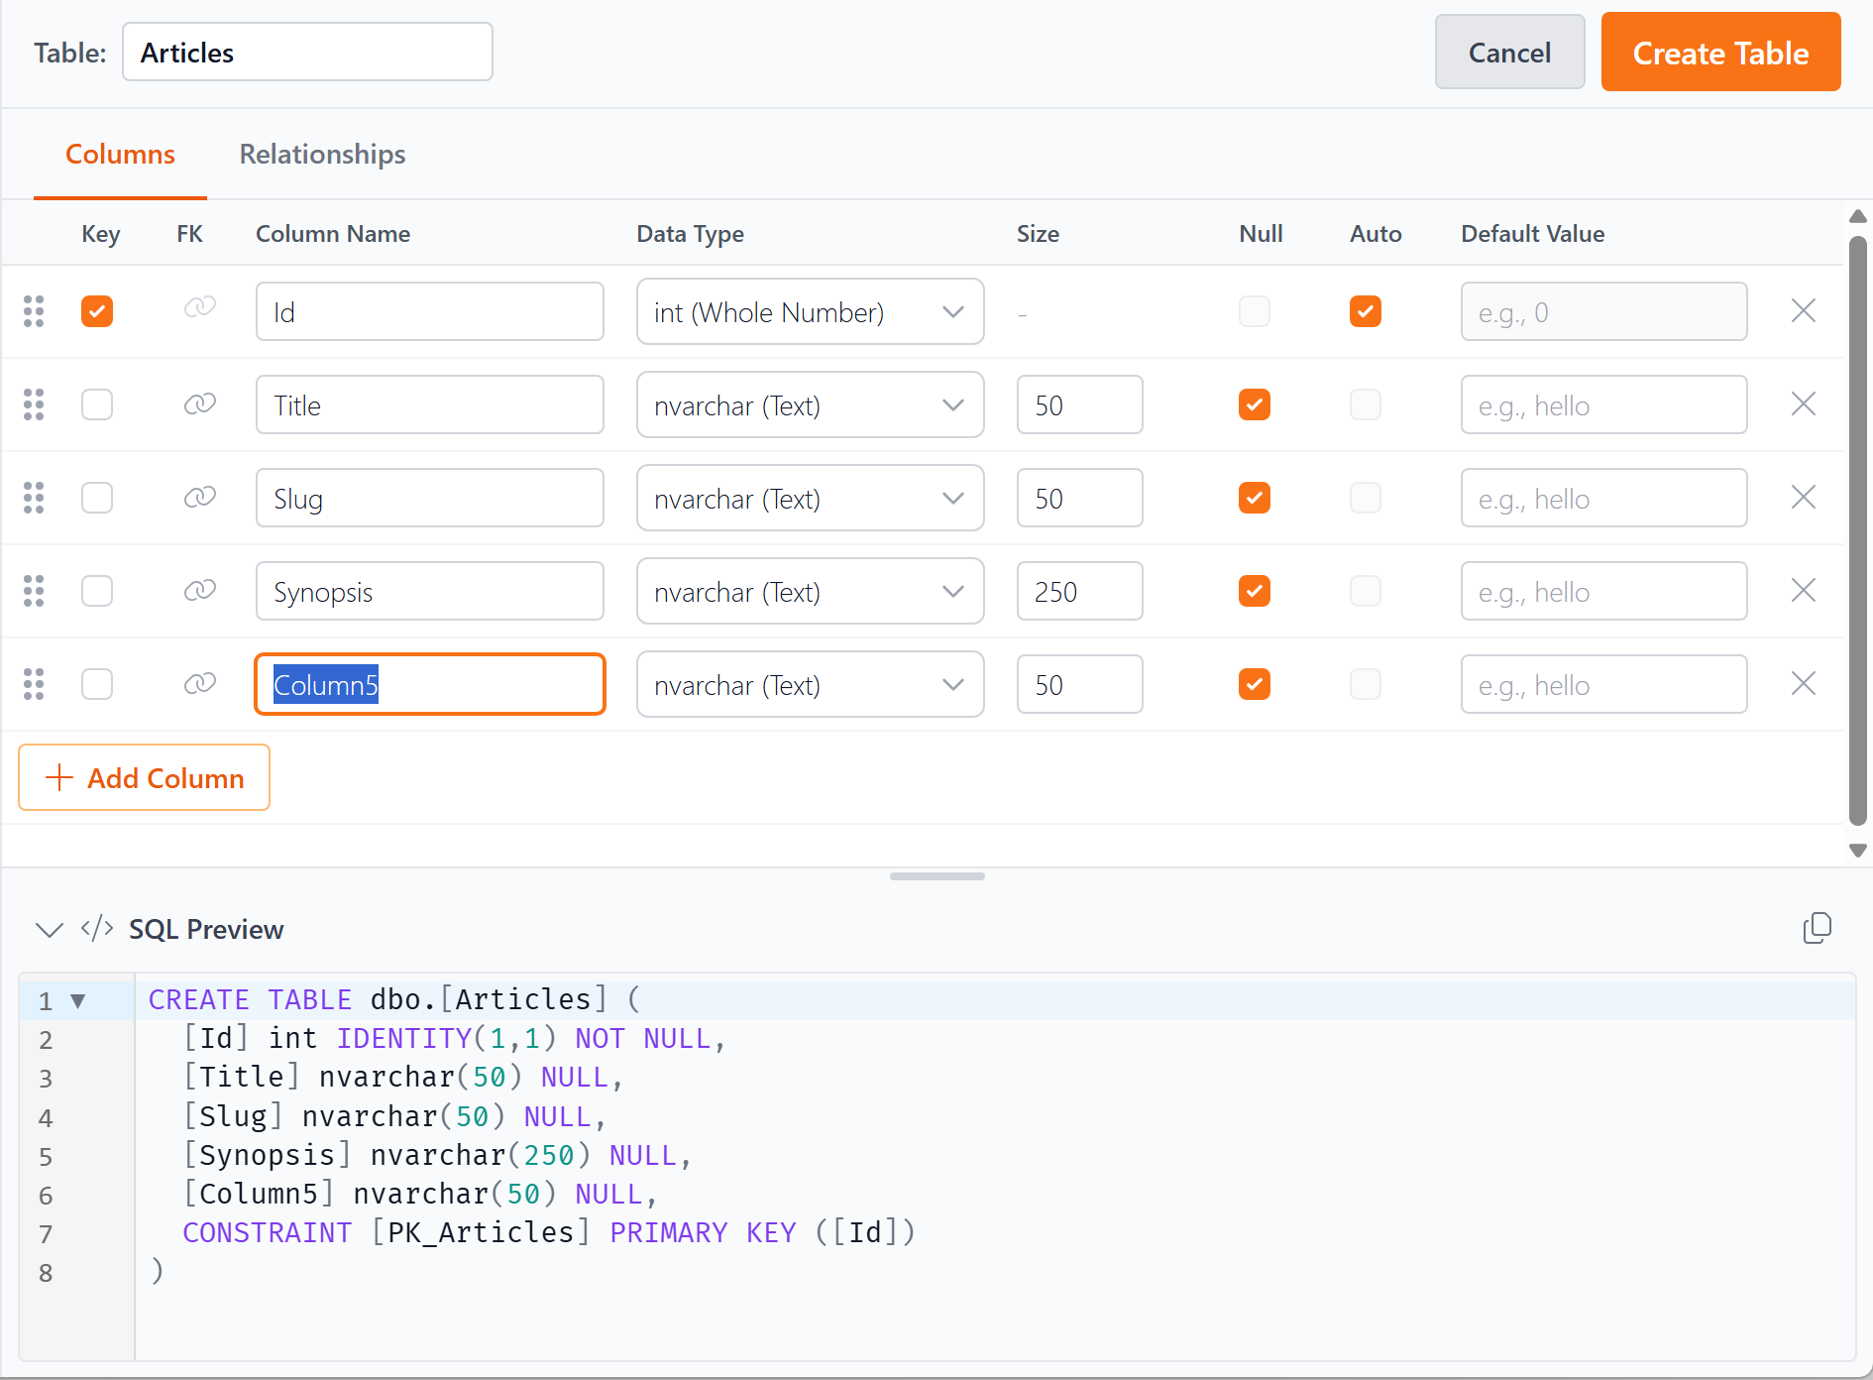
Task: Mark Synopsis as primary key
Action: 97,591
